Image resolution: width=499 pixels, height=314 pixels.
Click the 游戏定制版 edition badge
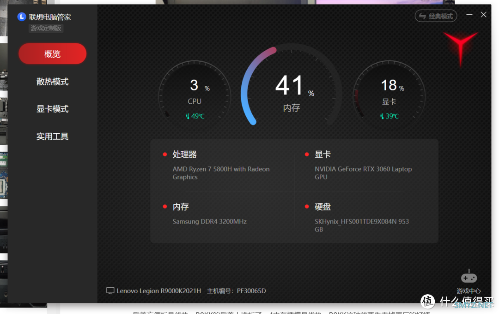point(46,28)
